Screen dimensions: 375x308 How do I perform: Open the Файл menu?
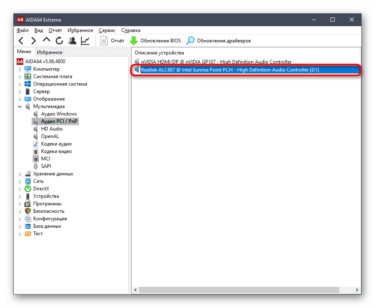coord(22,30)
